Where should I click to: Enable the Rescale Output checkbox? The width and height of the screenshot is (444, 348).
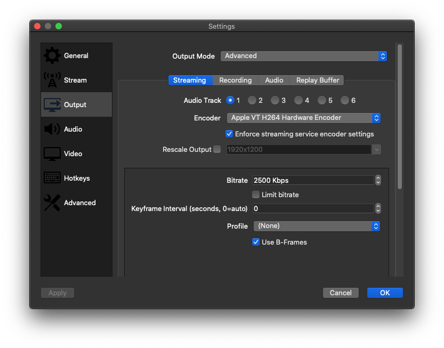[217, 149]
